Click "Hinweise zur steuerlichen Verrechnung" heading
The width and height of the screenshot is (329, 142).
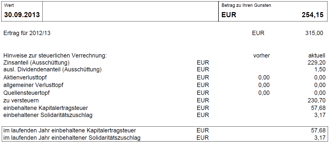(55, 55)
